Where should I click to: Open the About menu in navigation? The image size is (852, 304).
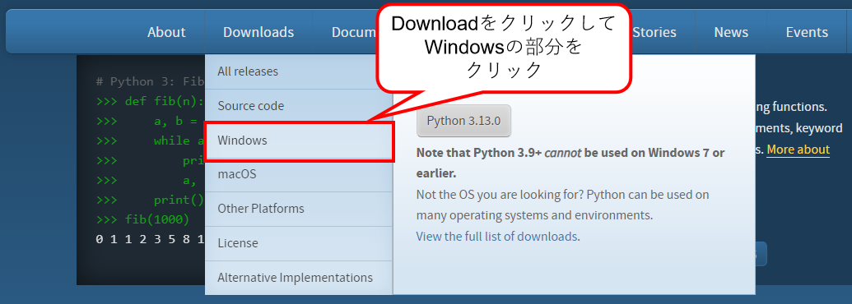tap(166, 32)
